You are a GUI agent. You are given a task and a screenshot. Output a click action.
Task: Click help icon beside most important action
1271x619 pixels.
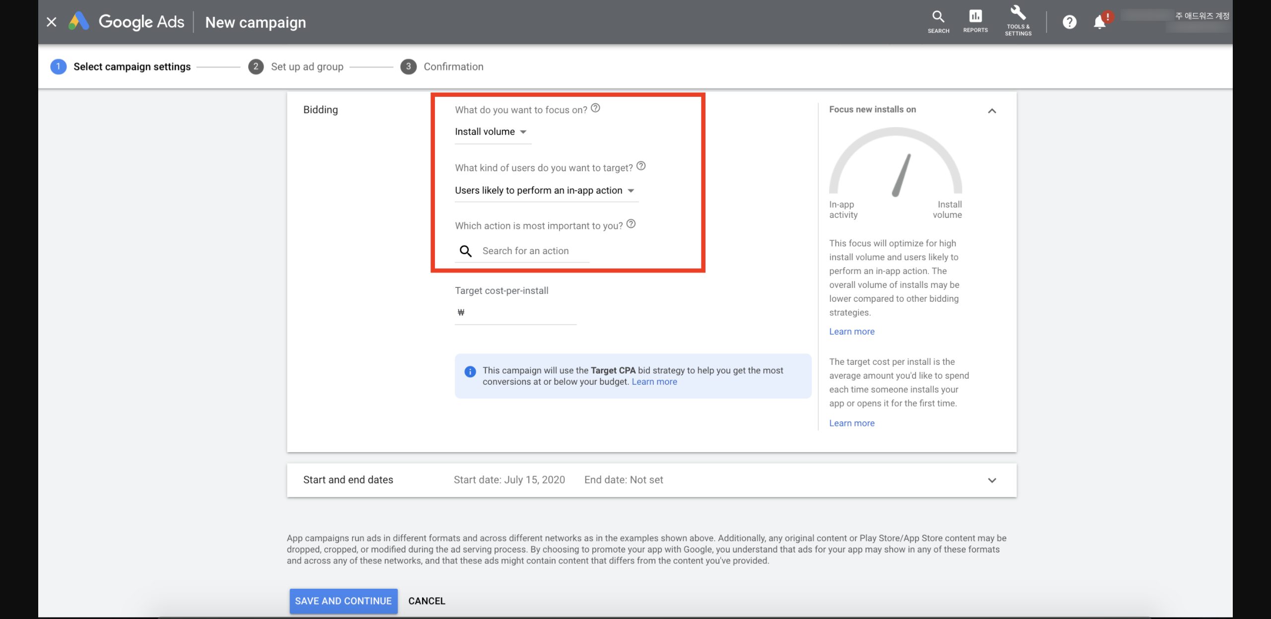click(x=631, y=224)
